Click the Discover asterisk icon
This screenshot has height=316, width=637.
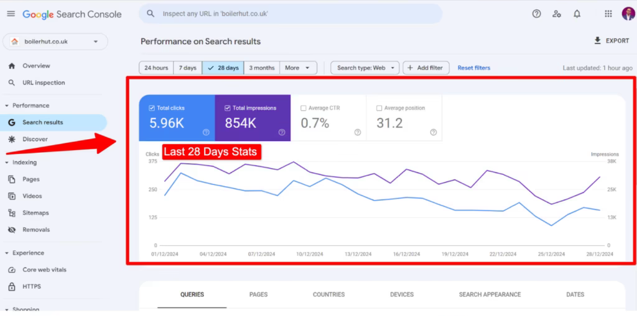[12, 139]
